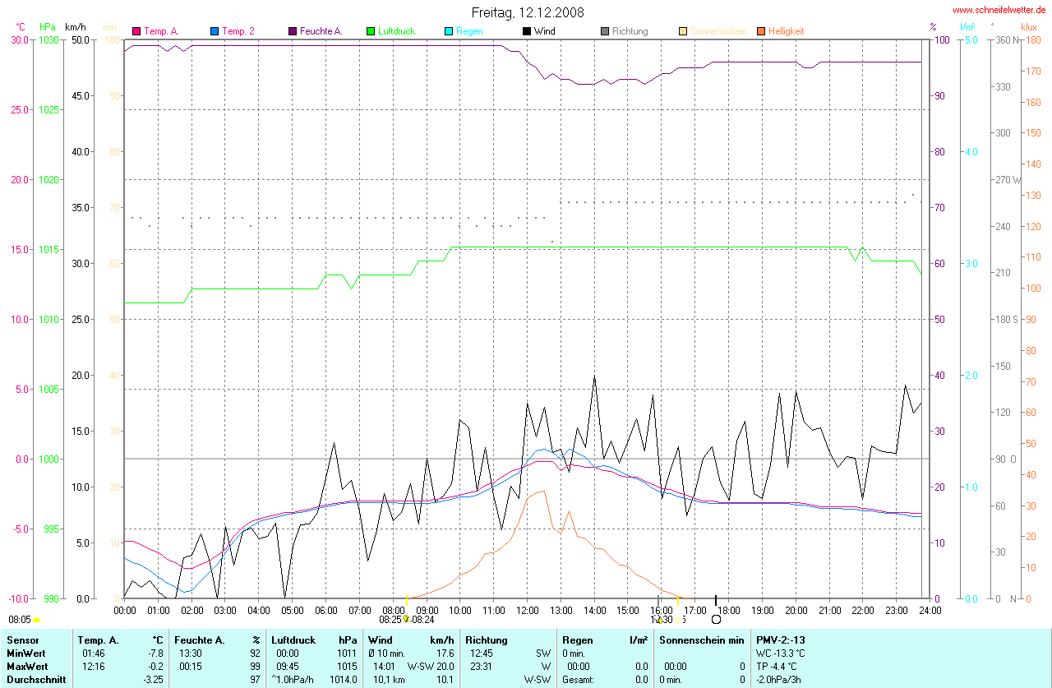
Task: Click the Wind table column header
Action: (381, 640)
